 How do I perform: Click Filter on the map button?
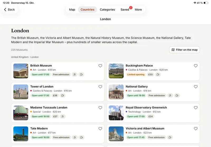pyautogui.click(x=184, y=50)
